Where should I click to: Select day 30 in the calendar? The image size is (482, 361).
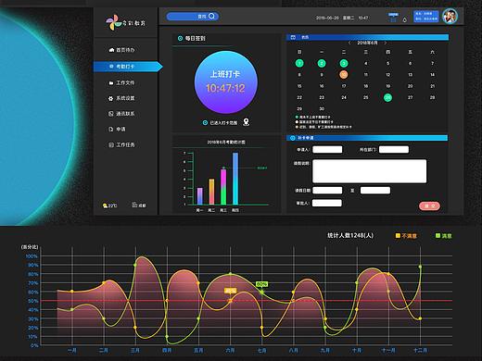[x=322, y=108]
